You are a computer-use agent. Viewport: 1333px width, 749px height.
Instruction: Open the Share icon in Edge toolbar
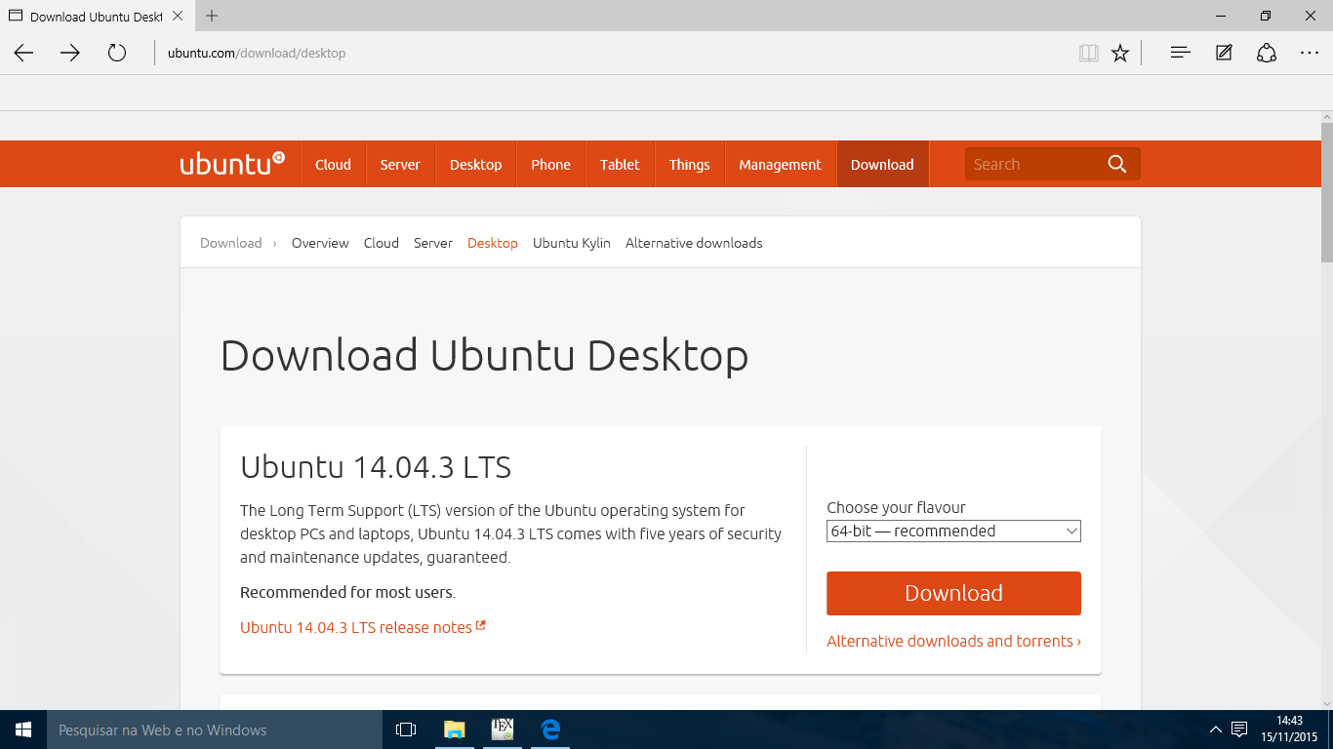1267,54
